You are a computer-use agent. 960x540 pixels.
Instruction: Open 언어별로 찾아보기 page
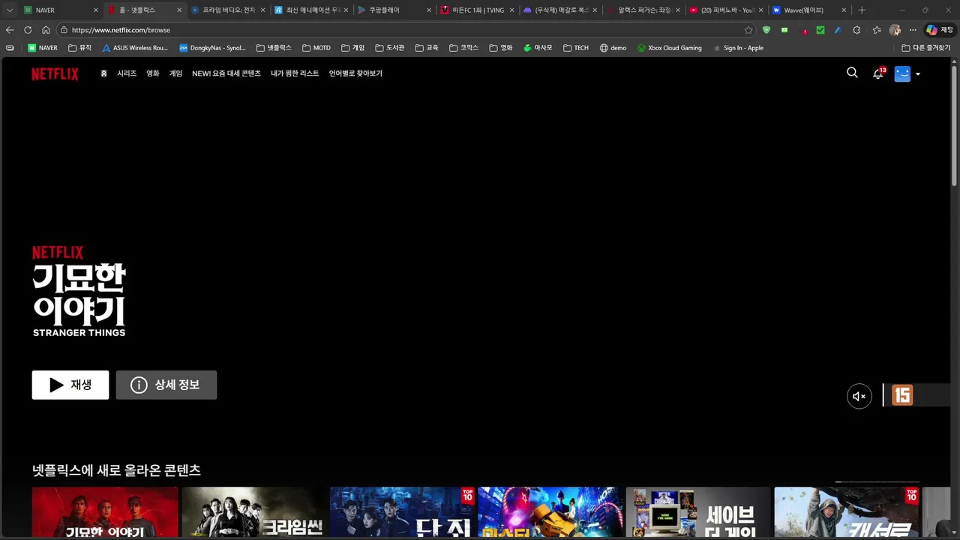click(355, 73)
